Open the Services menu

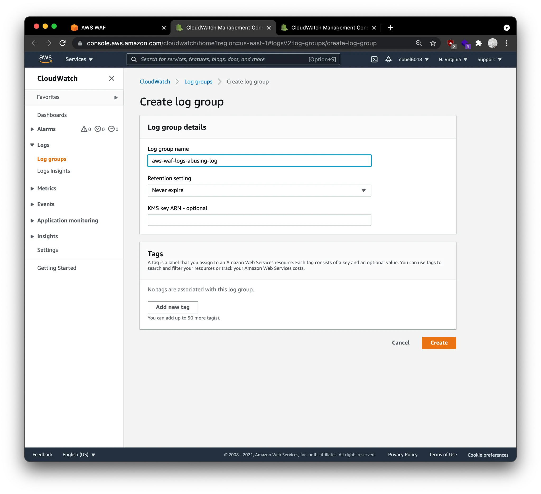click(x=79, y=59)
